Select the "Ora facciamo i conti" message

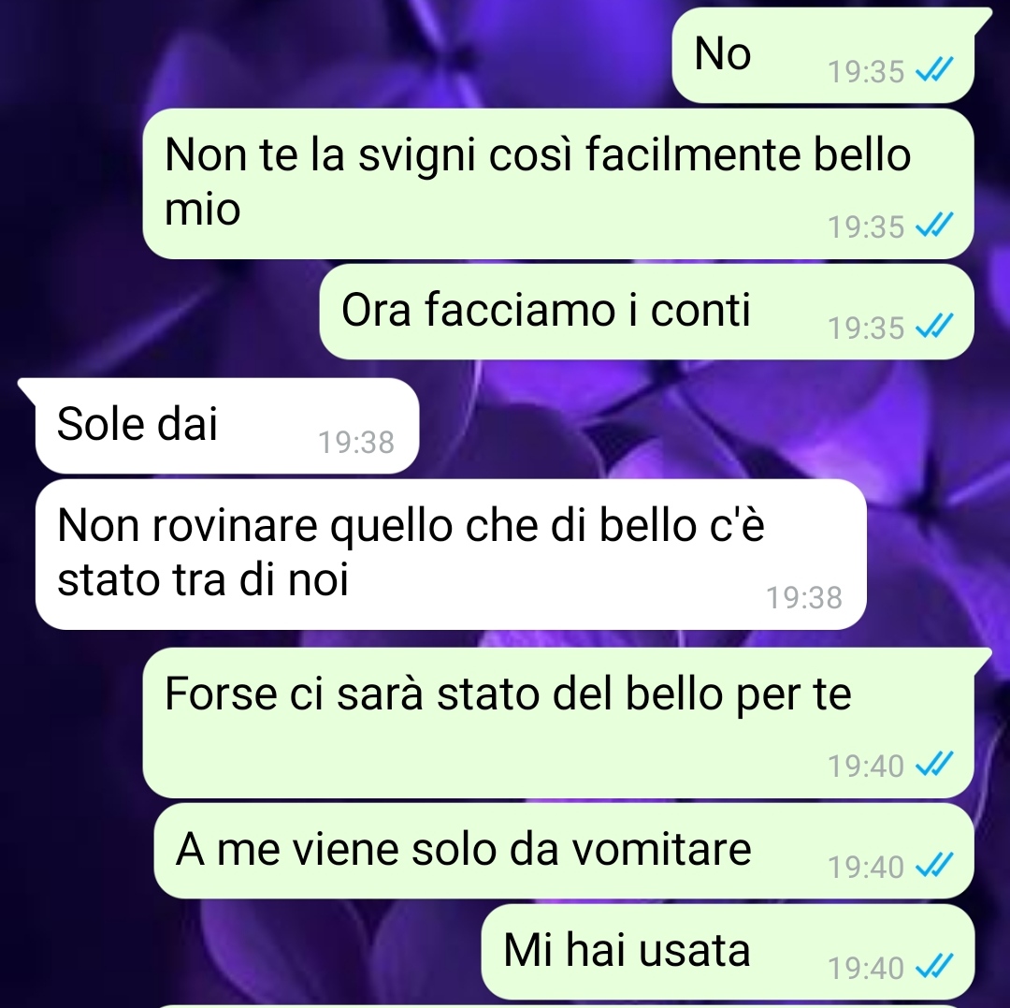coord(647,312)
